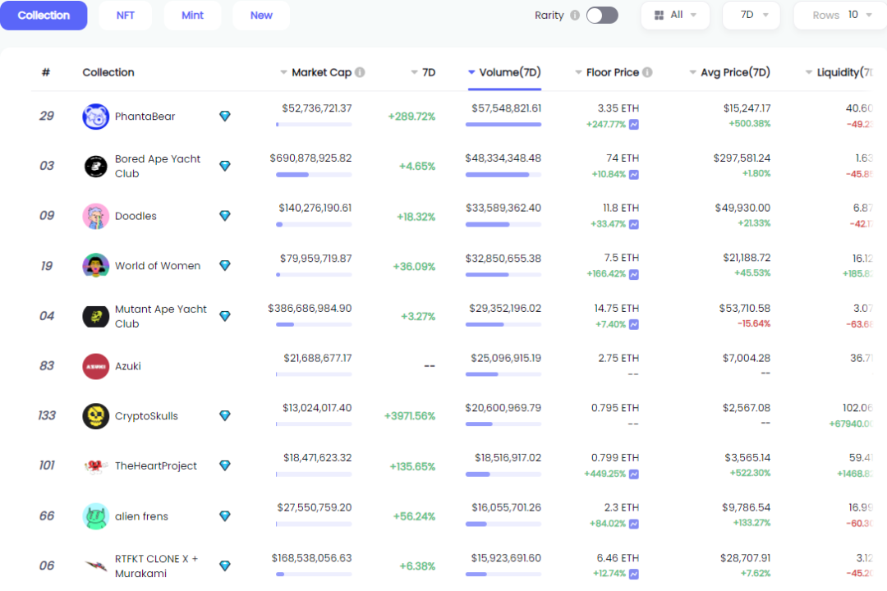Toggle the Rarity switch
This screenshot has width=887, height=591.
602,16
